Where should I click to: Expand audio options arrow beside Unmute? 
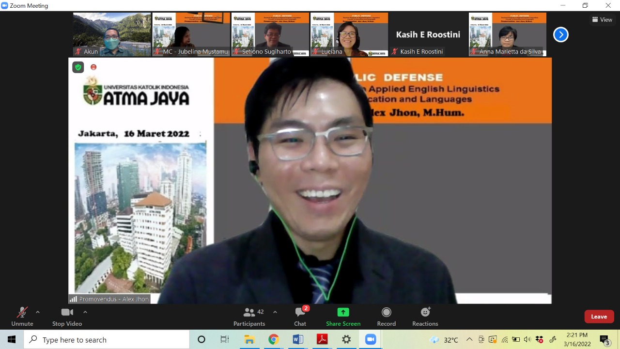38,312
